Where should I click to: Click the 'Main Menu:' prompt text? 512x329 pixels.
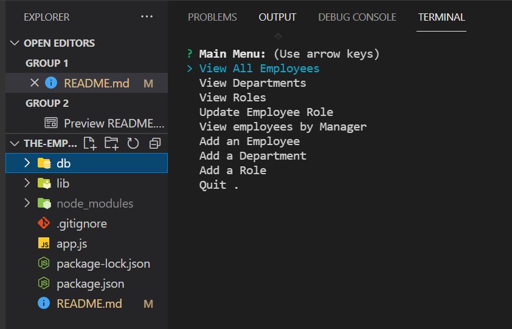(x=232, y=54)
